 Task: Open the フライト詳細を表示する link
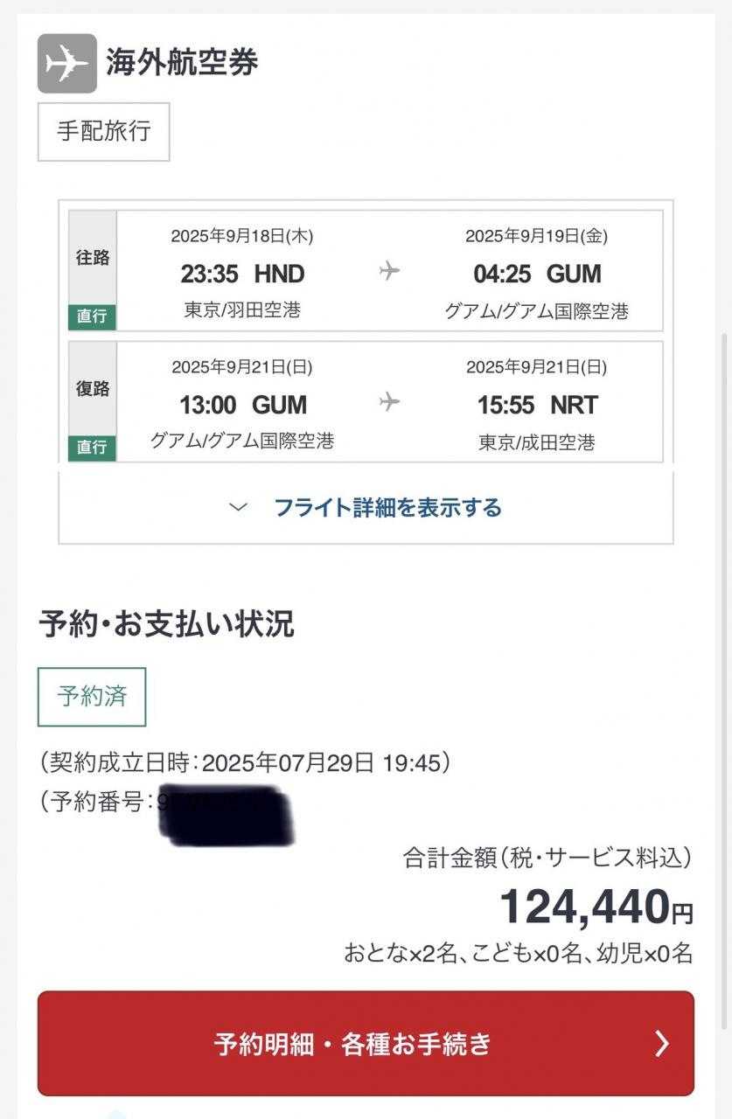click(x=387, y=508)
